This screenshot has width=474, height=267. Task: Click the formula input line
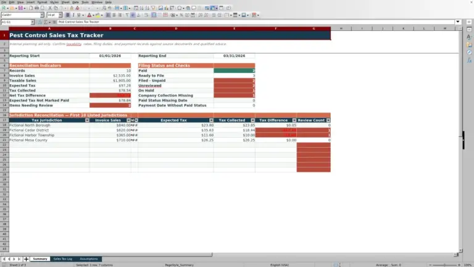click(x=256, y=22)
